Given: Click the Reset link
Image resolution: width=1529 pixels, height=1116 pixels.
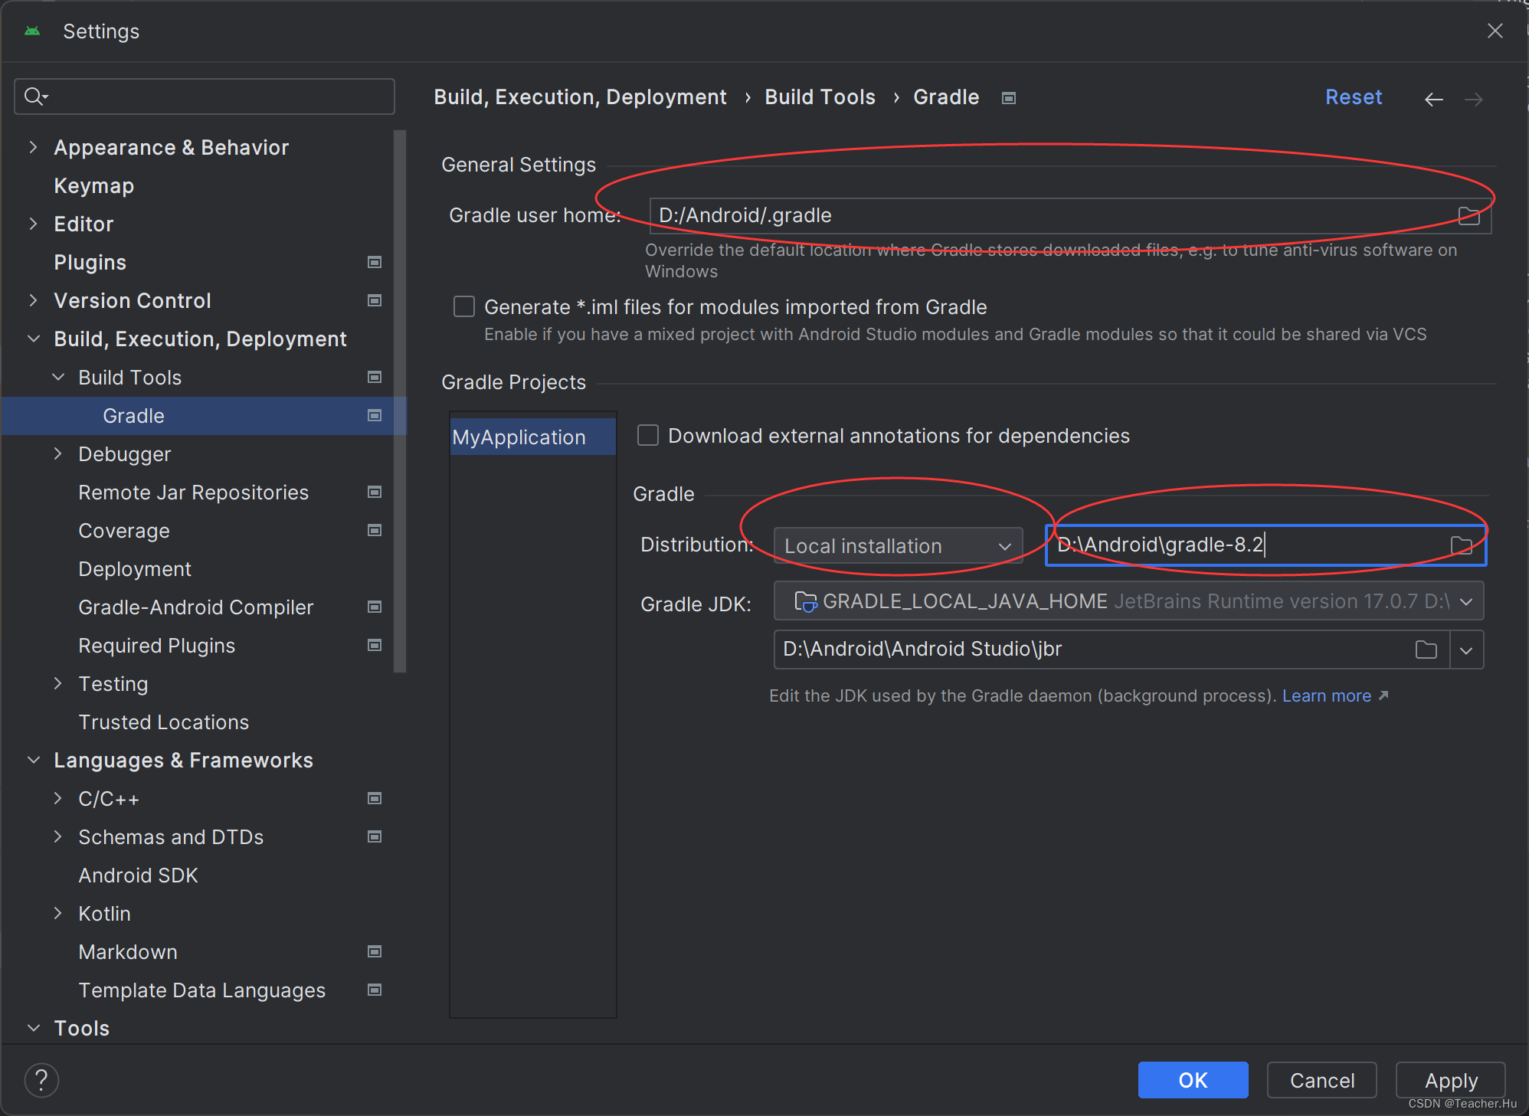Looking at the screenshot, I should click(x=1354, y=97).
